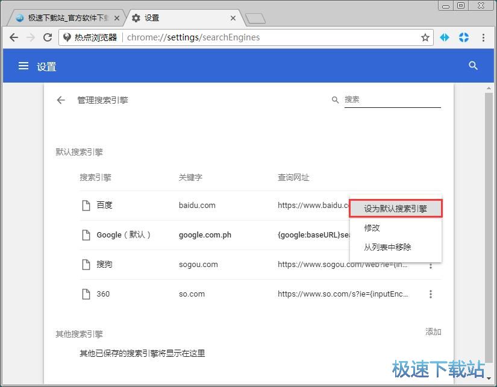Click 添加 to add a search engine
This screenshot has width=497, height=387.
433,332
